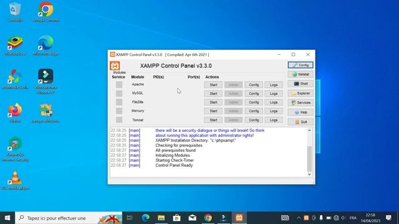Image resolution: width=399 pixels, height=224 pixels.
Task: View MySQL Logs
Action: click(274, 94)
